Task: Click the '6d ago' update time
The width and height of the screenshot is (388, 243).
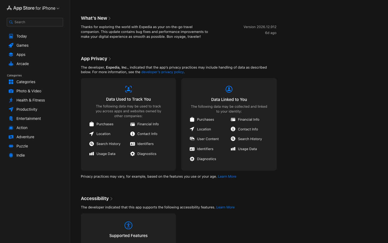Action: coord(271,33)
